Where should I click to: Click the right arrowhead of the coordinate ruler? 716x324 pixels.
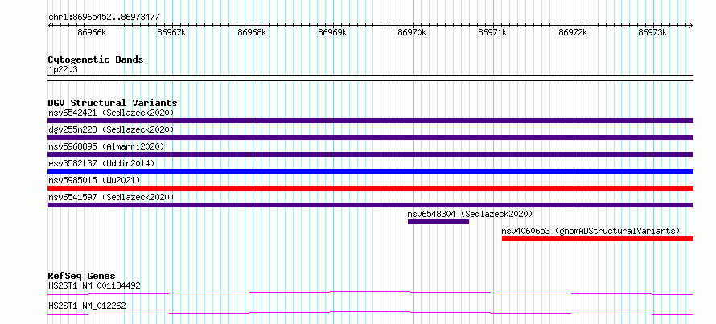click(691, 25)
